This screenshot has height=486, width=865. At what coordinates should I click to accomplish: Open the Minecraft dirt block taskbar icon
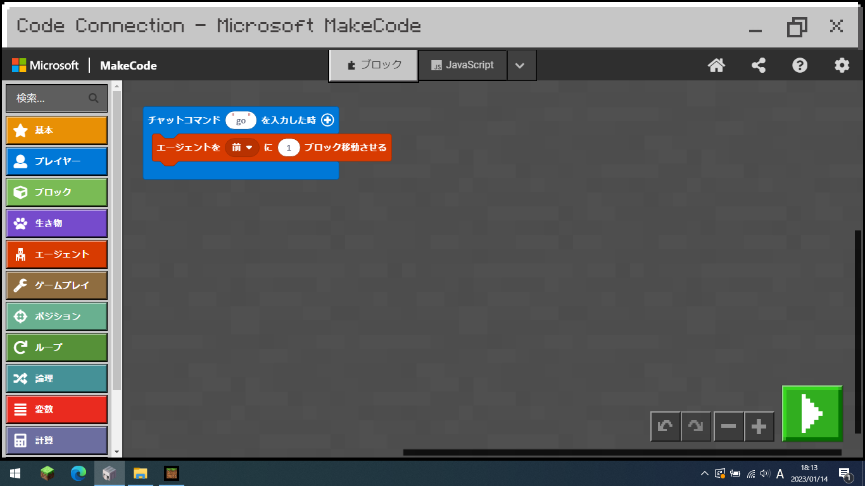pos(172,473)
